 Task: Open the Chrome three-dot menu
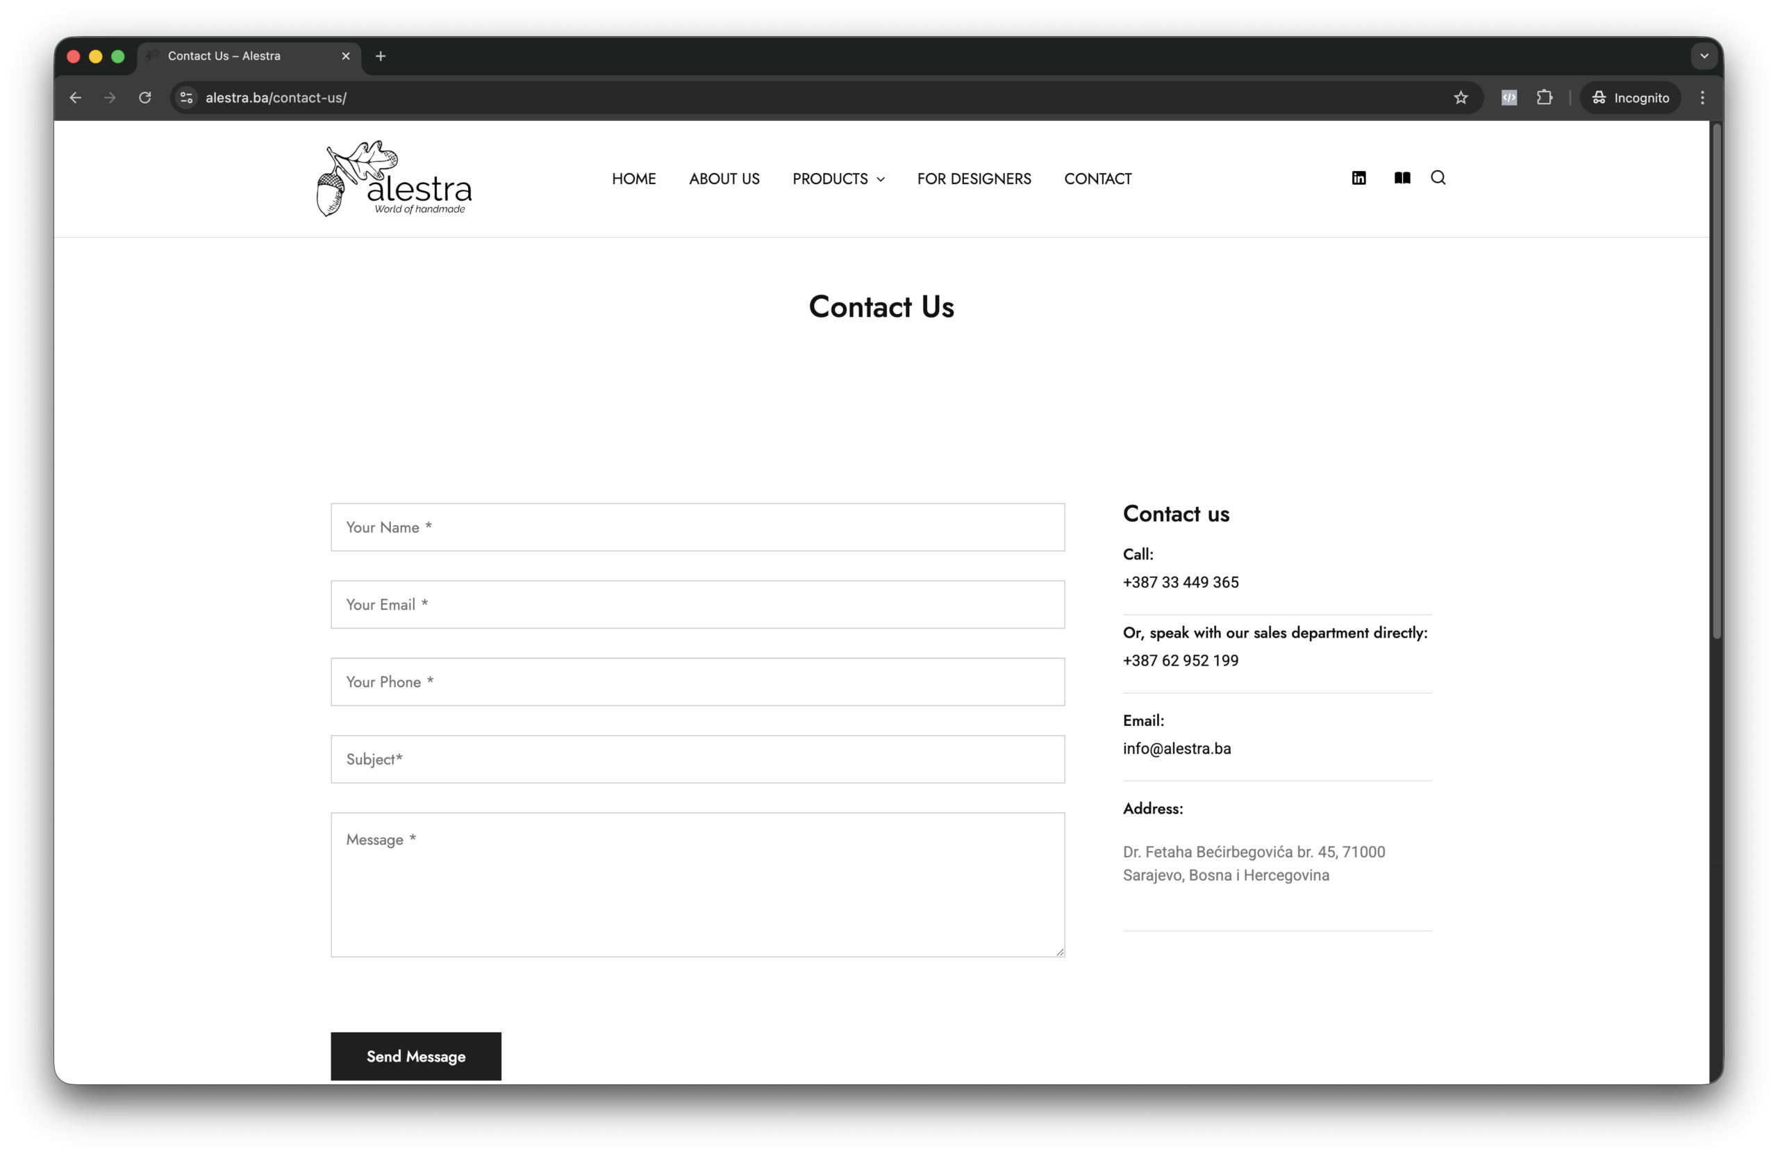click(1702, 98)
